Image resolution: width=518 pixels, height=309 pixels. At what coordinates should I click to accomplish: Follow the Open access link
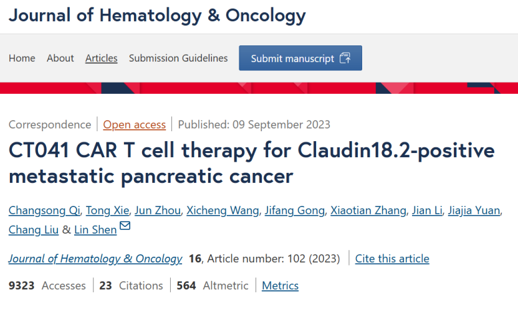135,124
